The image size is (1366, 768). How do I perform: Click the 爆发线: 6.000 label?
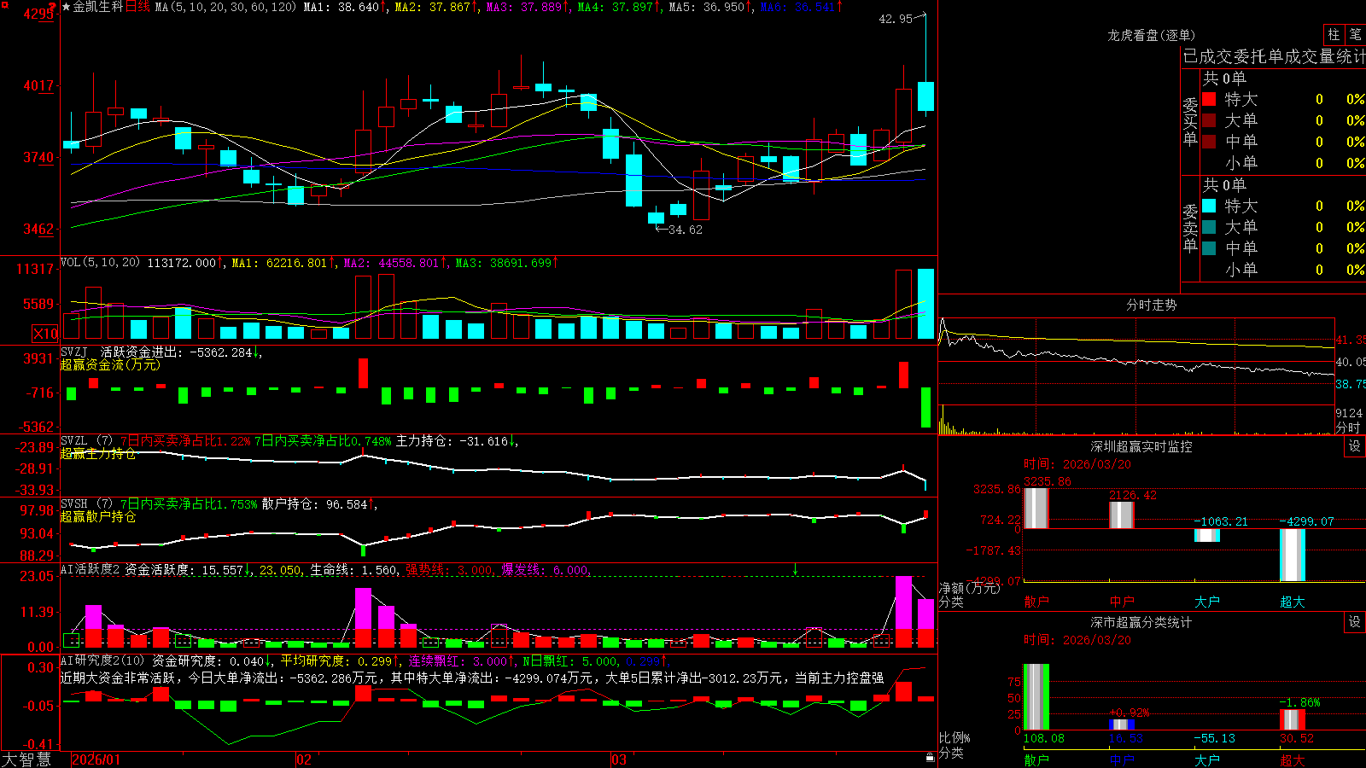(545, 569)
